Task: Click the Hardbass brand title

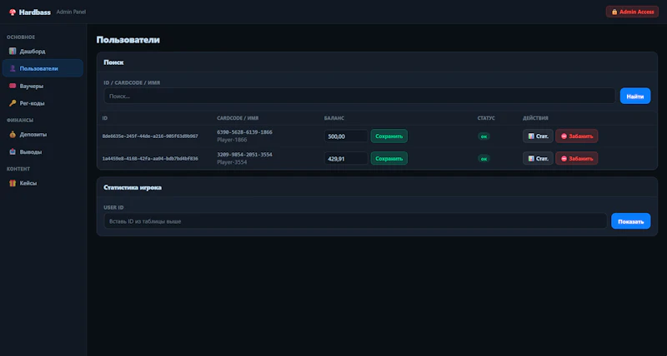Action: pyautogui.click(x=34, y=12)
